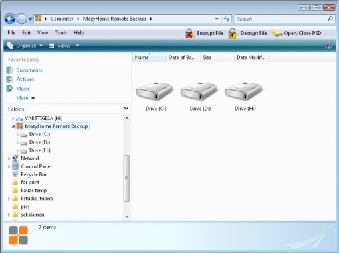Image resolution: width=339 pixels, height=253 pixels.
Task: Open the Help menu
Action: [x=79, y=33]
